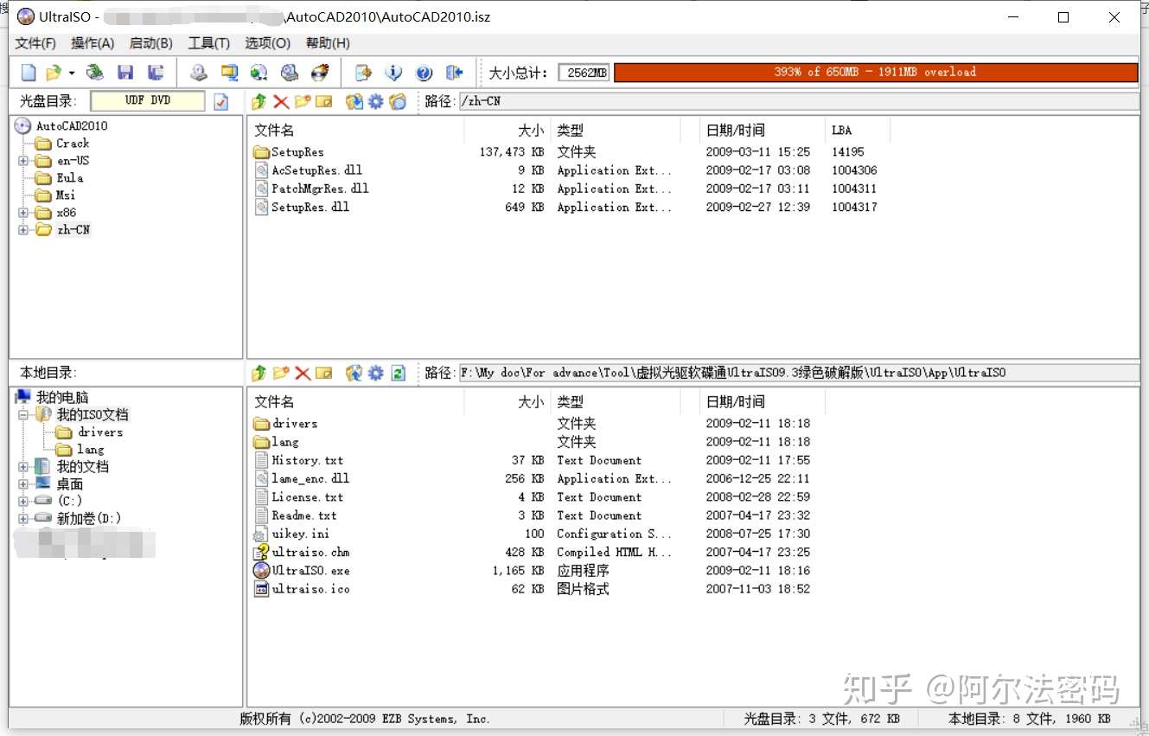Click the Up arrow in local directory toolbar
The height and width of the screenshot is (736, 1149).
pos(259,373)
